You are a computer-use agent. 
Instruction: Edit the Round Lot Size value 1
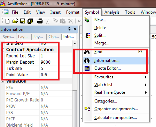(x=56, y=56)
